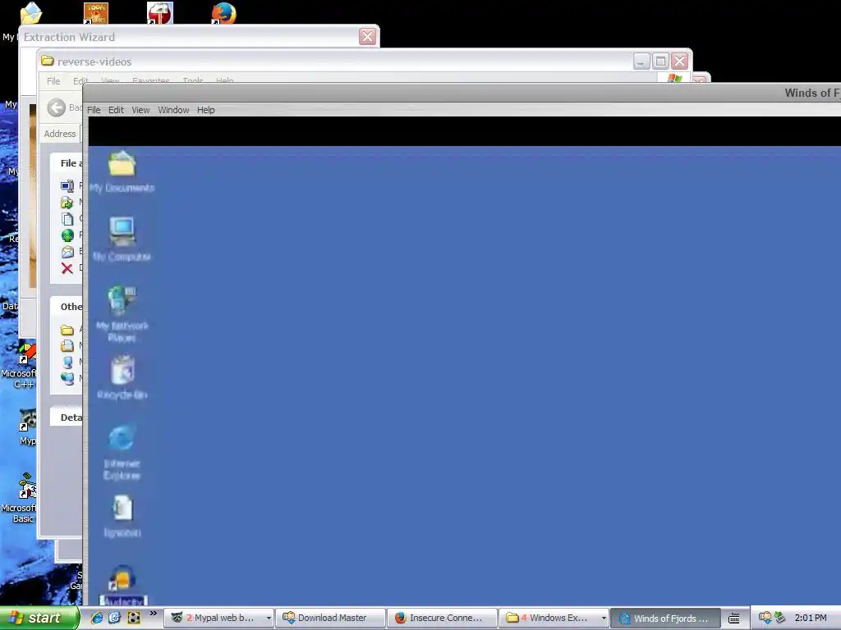
Task: Click the green globe publish icon in File tasks
Action: [x=67, y=235]
